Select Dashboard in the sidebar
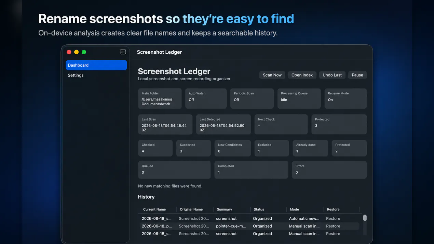Image resolution: width=434 pixels, height=244 pixels. tap(96, 65)
